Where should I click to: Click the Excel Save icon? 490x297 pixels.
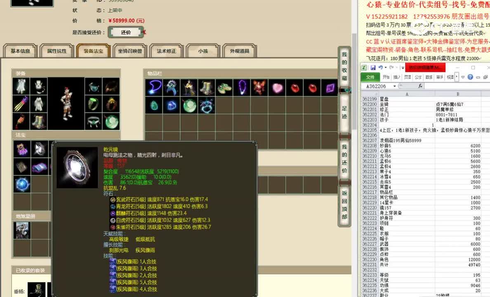(372, 67)
